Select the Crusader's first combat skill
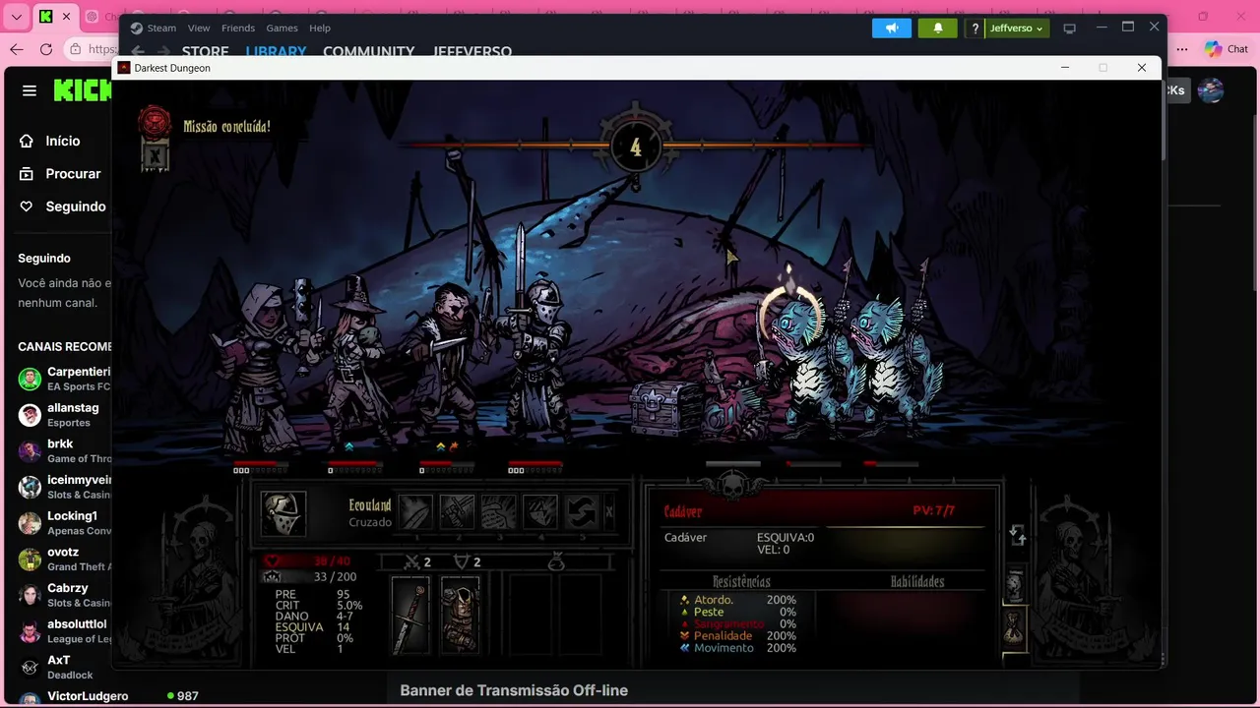The height and width of the screenshot is (708, 1260). point(415,512)
